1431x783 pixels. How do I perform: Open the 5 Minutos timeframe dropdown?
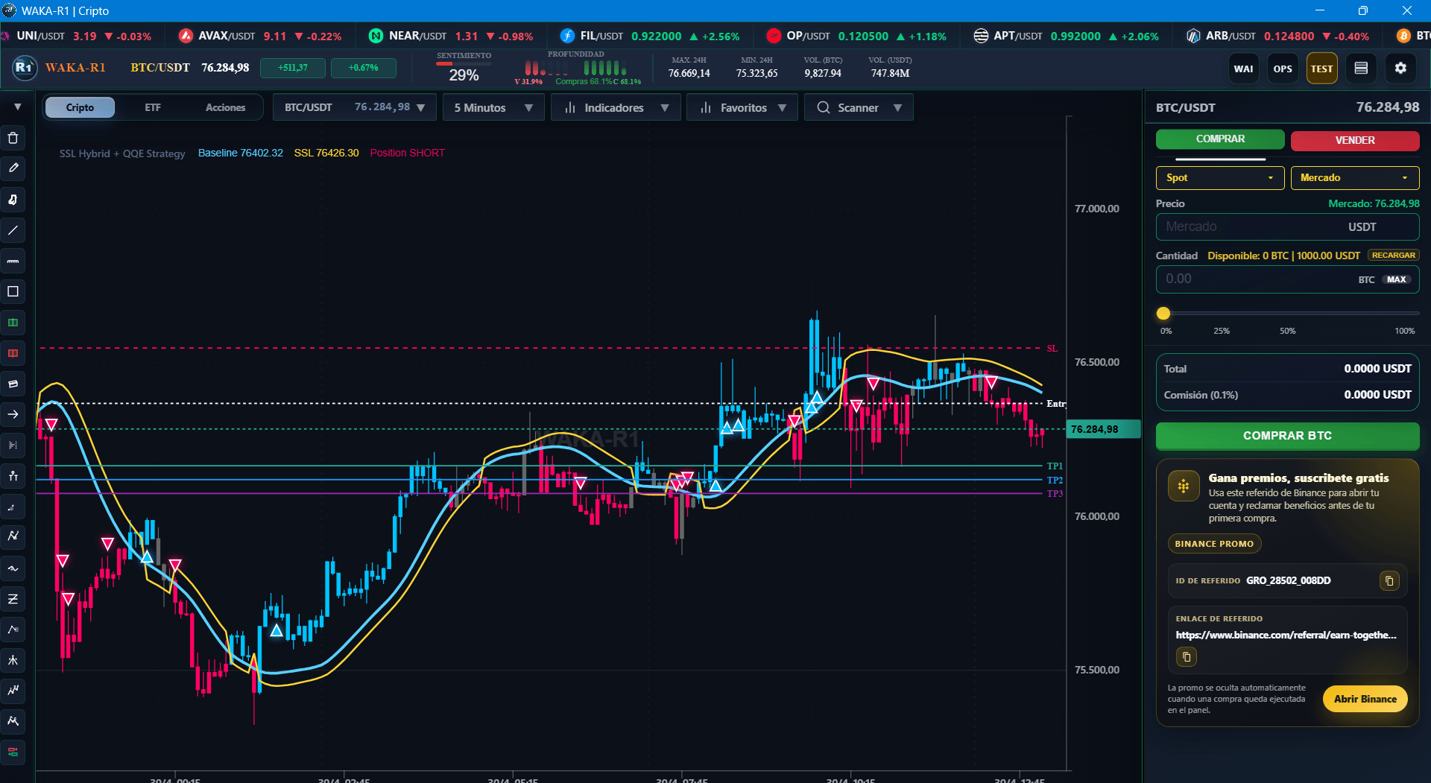pyautogui.click(x=493, y=107)
